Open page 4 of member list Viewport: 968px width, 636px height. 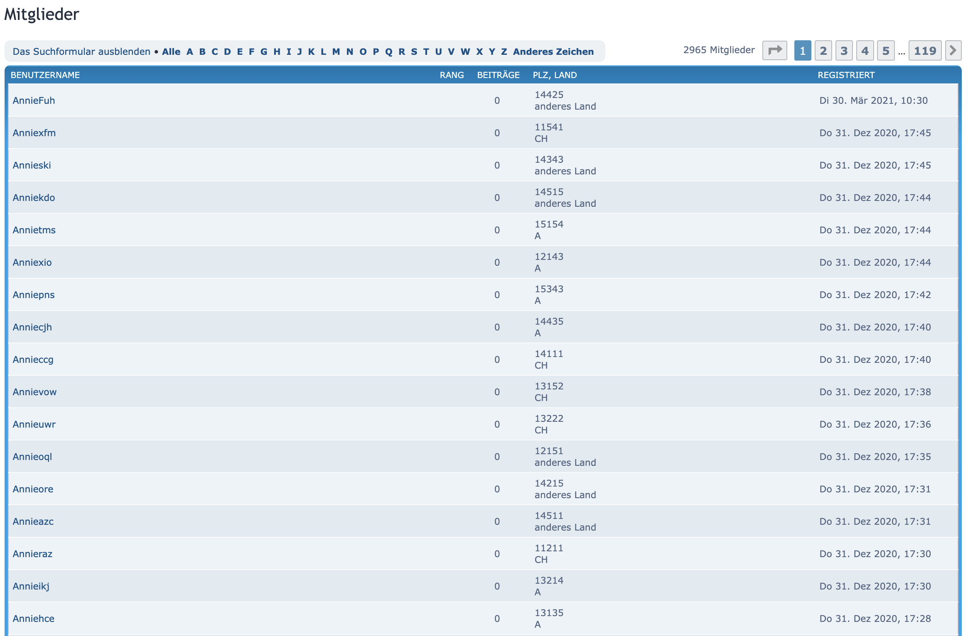coord(865,51)
